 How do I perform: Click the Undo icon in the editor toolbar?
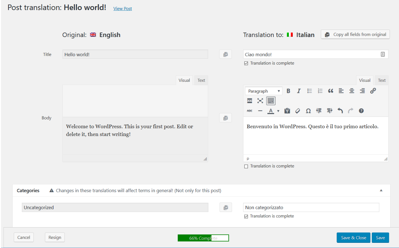click(340, 111)
